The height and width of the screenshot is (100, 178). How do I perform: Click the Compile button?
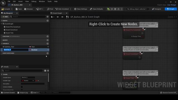pyautogui.click(x=6, y=9)
